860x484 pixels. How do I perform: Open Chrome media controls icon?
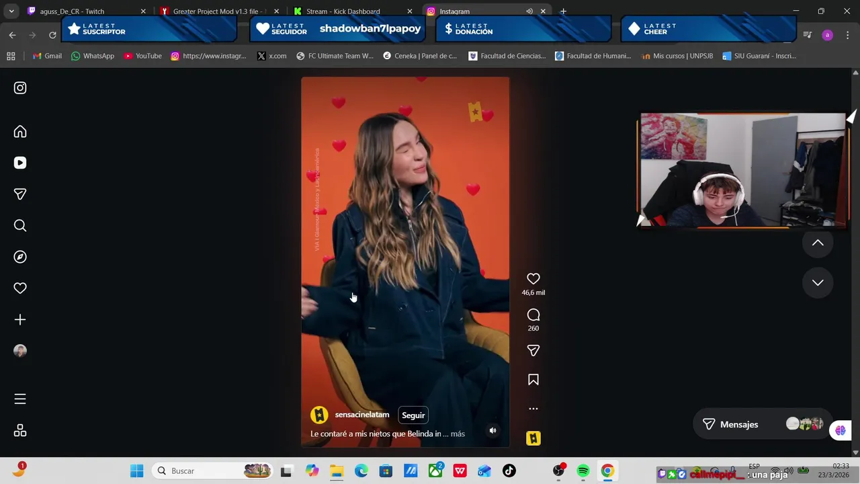808,35
